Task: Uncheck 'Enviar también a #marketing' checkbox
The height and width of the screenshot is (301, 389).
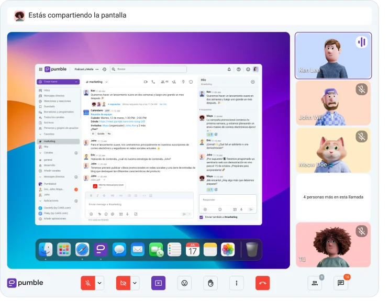Action: [201, 217]
